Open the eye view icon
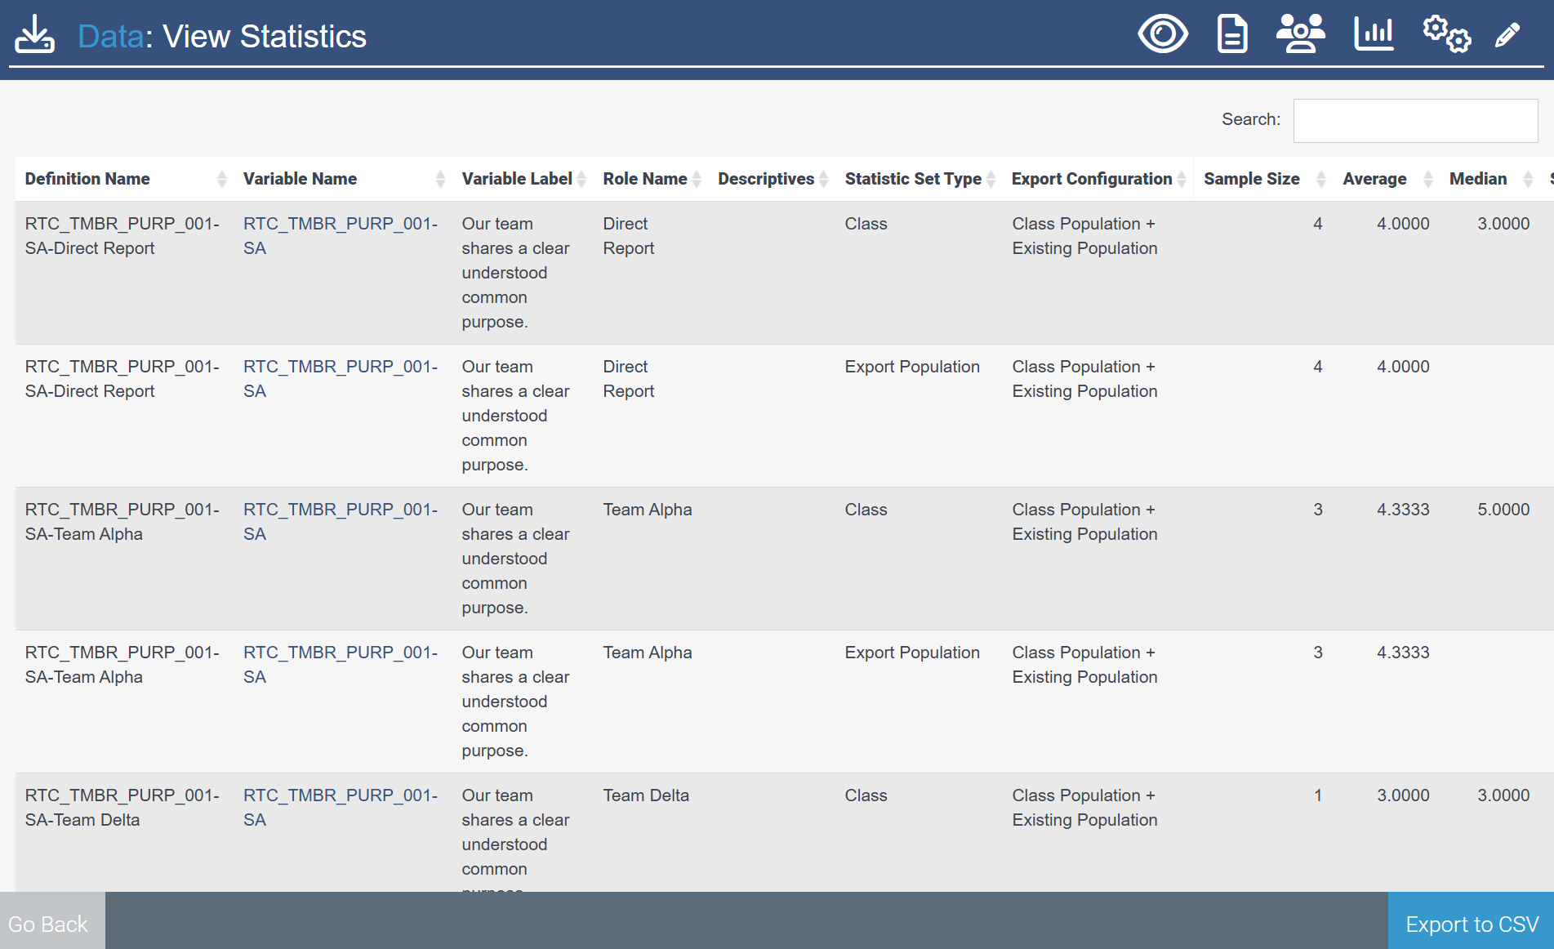The image size is (1554, 949). (x=1162, y=34)
